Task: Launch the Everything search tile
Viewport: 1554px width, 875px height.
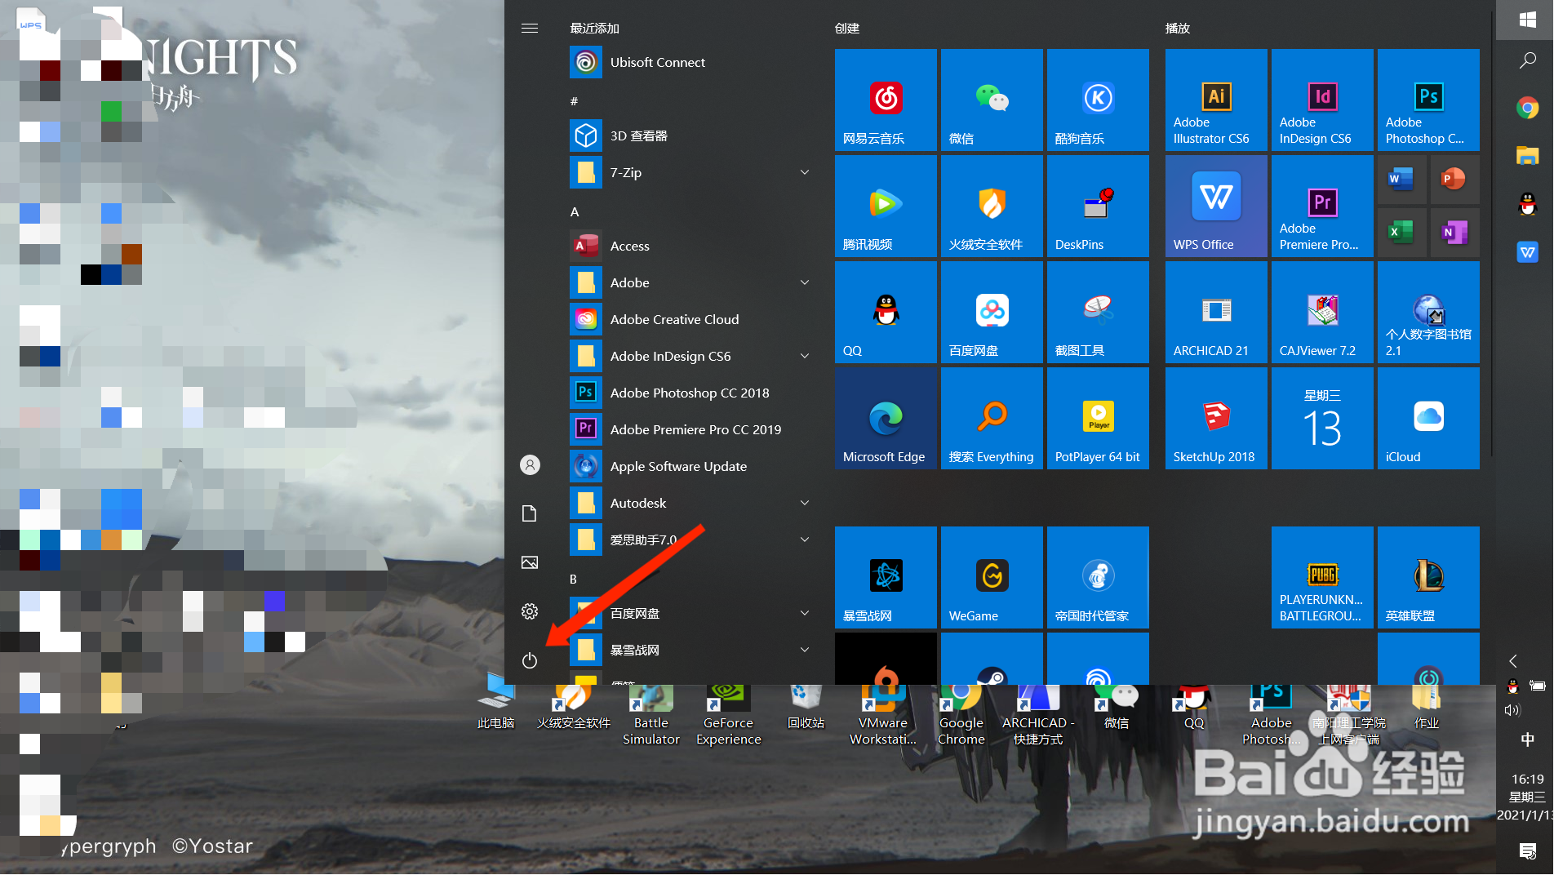Action: click(x=992, y=418)
